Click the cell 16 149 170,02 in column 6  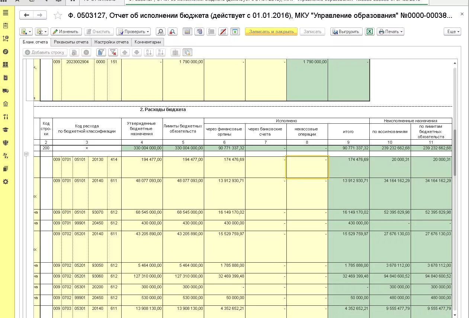[224, 215]
